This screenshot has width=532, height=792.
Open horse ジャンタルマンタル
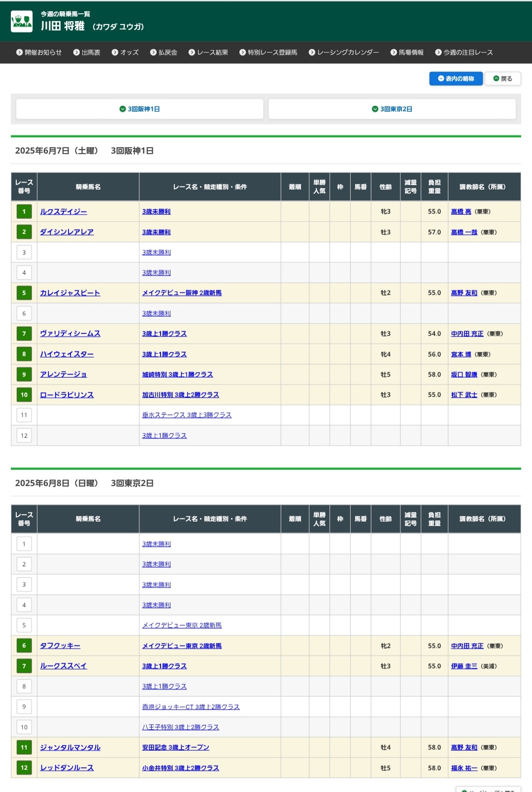[70, 747]
